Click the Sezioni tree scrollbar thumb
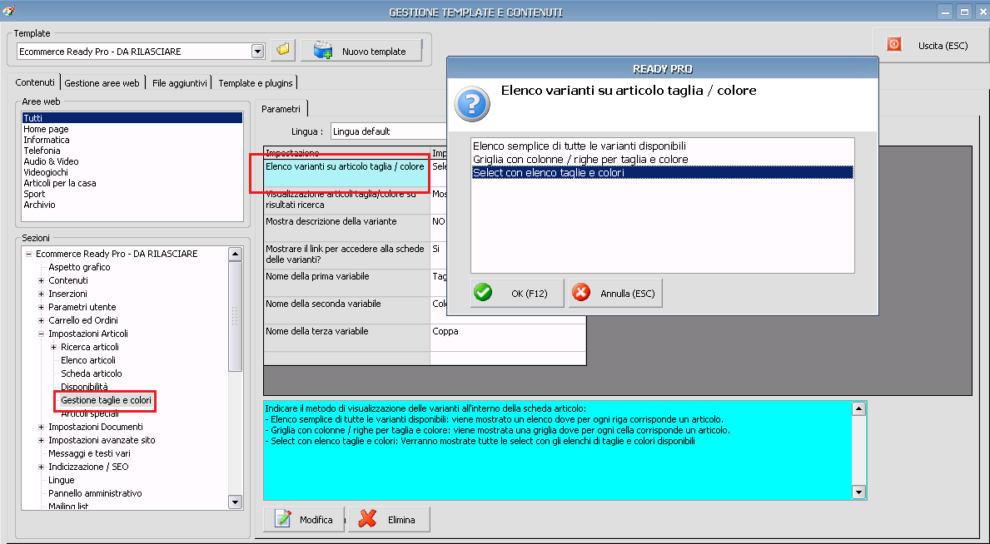The height and width of the screenshot is (544, 990). tap(235, 317)
